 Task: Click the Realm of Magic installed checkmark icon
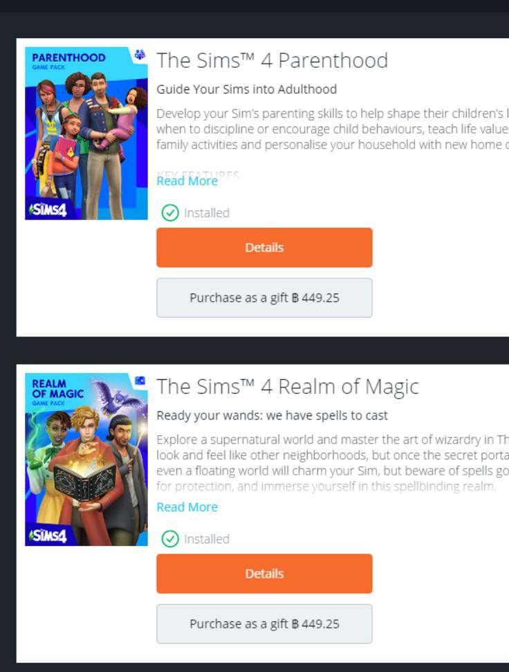pyautogui.click(x=170, y=538)
